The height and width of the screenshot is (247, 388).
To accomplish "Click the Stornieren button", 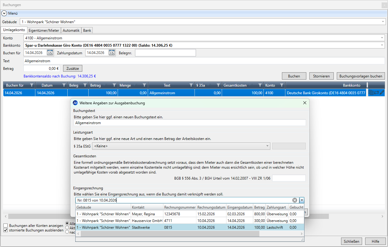I will pos(322,76).
